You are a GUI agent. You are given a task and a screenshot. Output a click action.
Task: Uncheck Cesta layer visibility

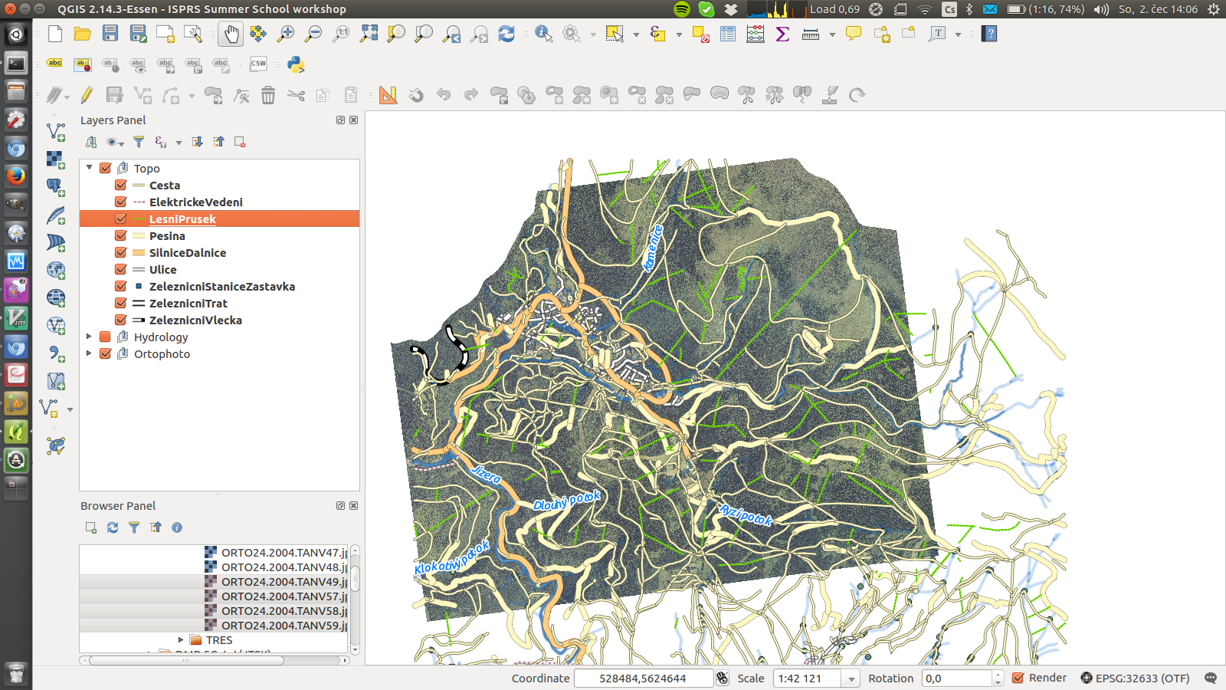(x=121, y=185)
